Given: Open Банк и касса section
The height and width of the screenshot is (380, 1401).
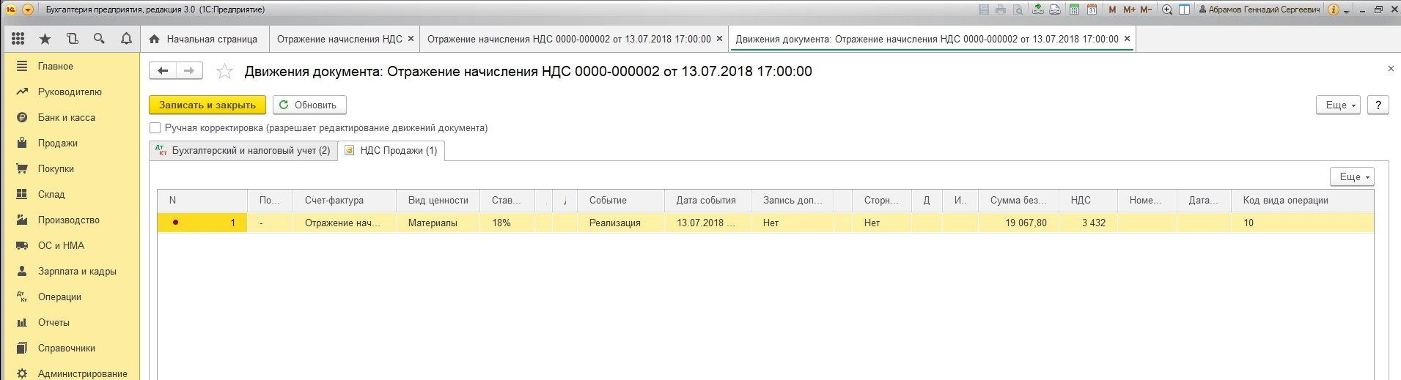Looking at the screenshot, I should point(67,117).
